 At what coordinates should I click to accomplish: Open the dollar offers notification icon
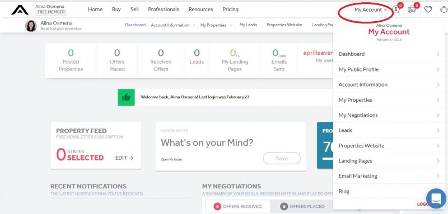[396, 9]
